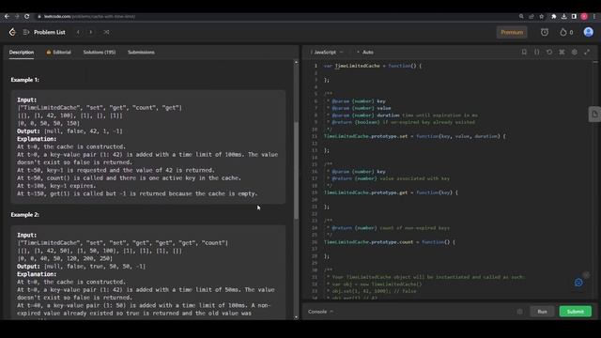Open the notes side tab icon

(x=594, y=115)
